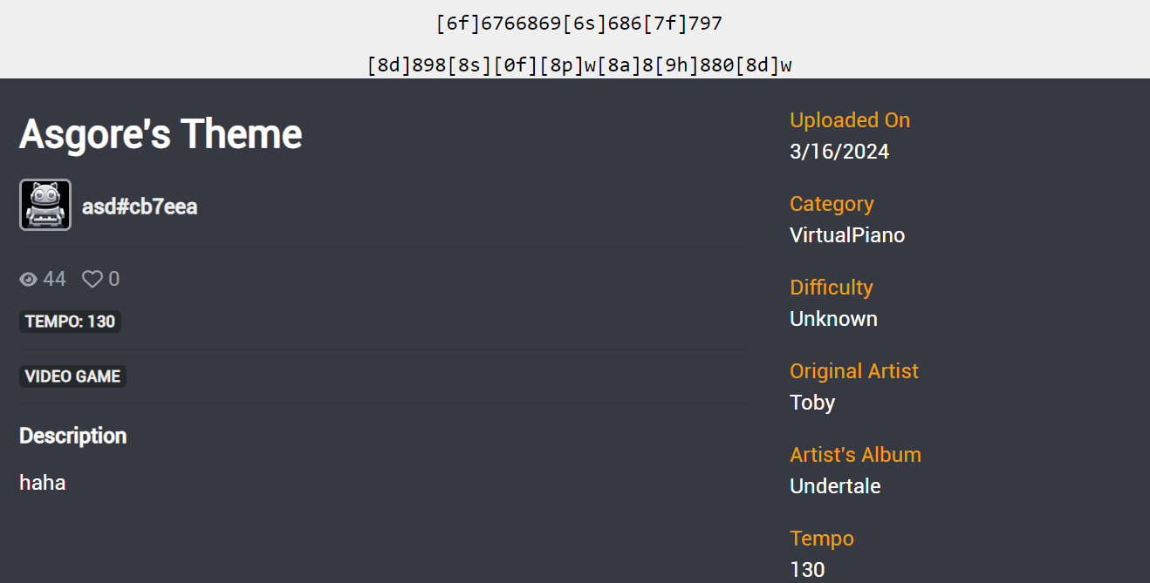Click the Category label
Image resolution: width=1150 pixels, height=583 pixels.
[832, 204]
